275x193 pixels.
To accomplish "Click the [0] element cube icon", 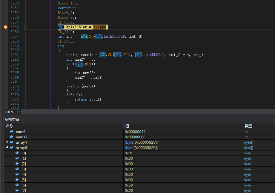I will click(x=17, y=153).
